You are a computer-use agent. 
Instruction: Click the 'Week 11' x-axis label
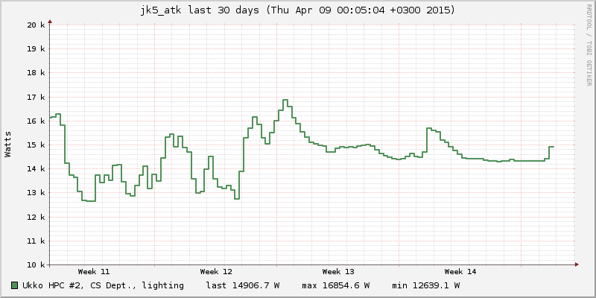tap(94, 272)
